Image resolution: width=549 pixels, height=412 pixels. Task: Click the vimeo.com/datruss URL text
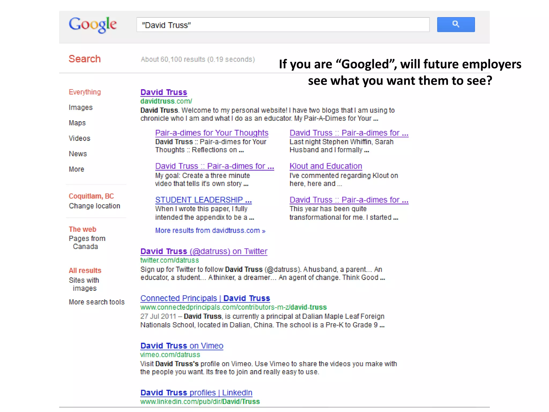click(170, 355)
